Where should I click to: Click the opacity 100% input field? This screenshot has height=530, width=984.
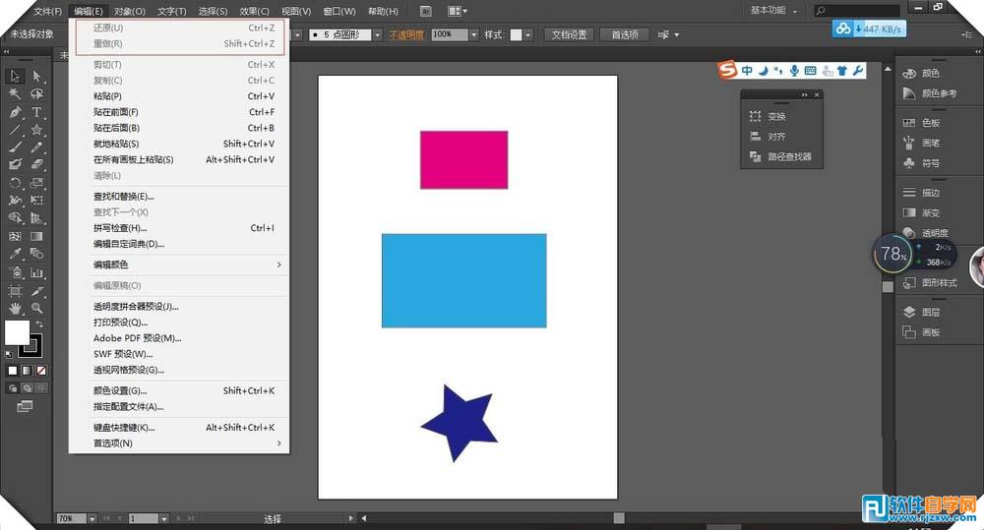click(x=450, y=35)
